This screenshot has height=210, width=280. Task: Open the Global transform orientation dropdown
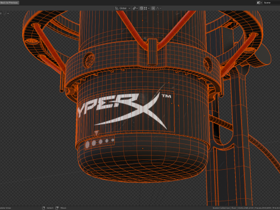[x=123, y=8]
